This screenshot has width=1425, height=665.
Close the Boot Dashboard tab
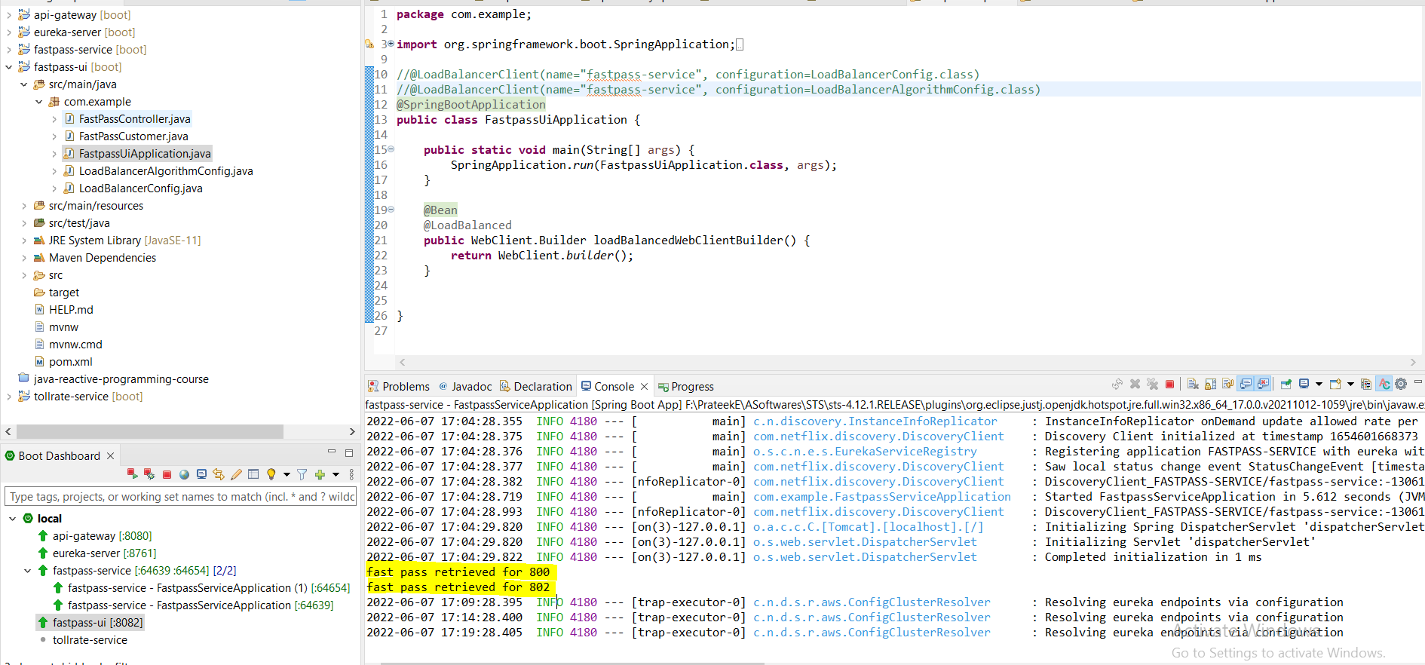pyautogui.click(x=110, y=456)
